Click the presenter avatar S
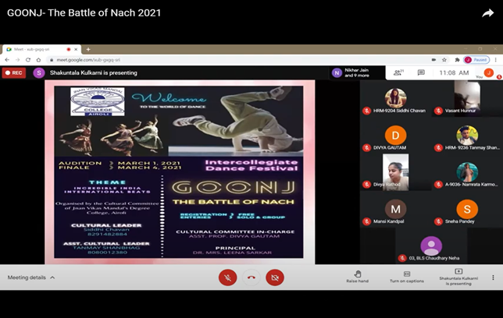The height and width of the screenshot is (318, 503). [39, 72]
